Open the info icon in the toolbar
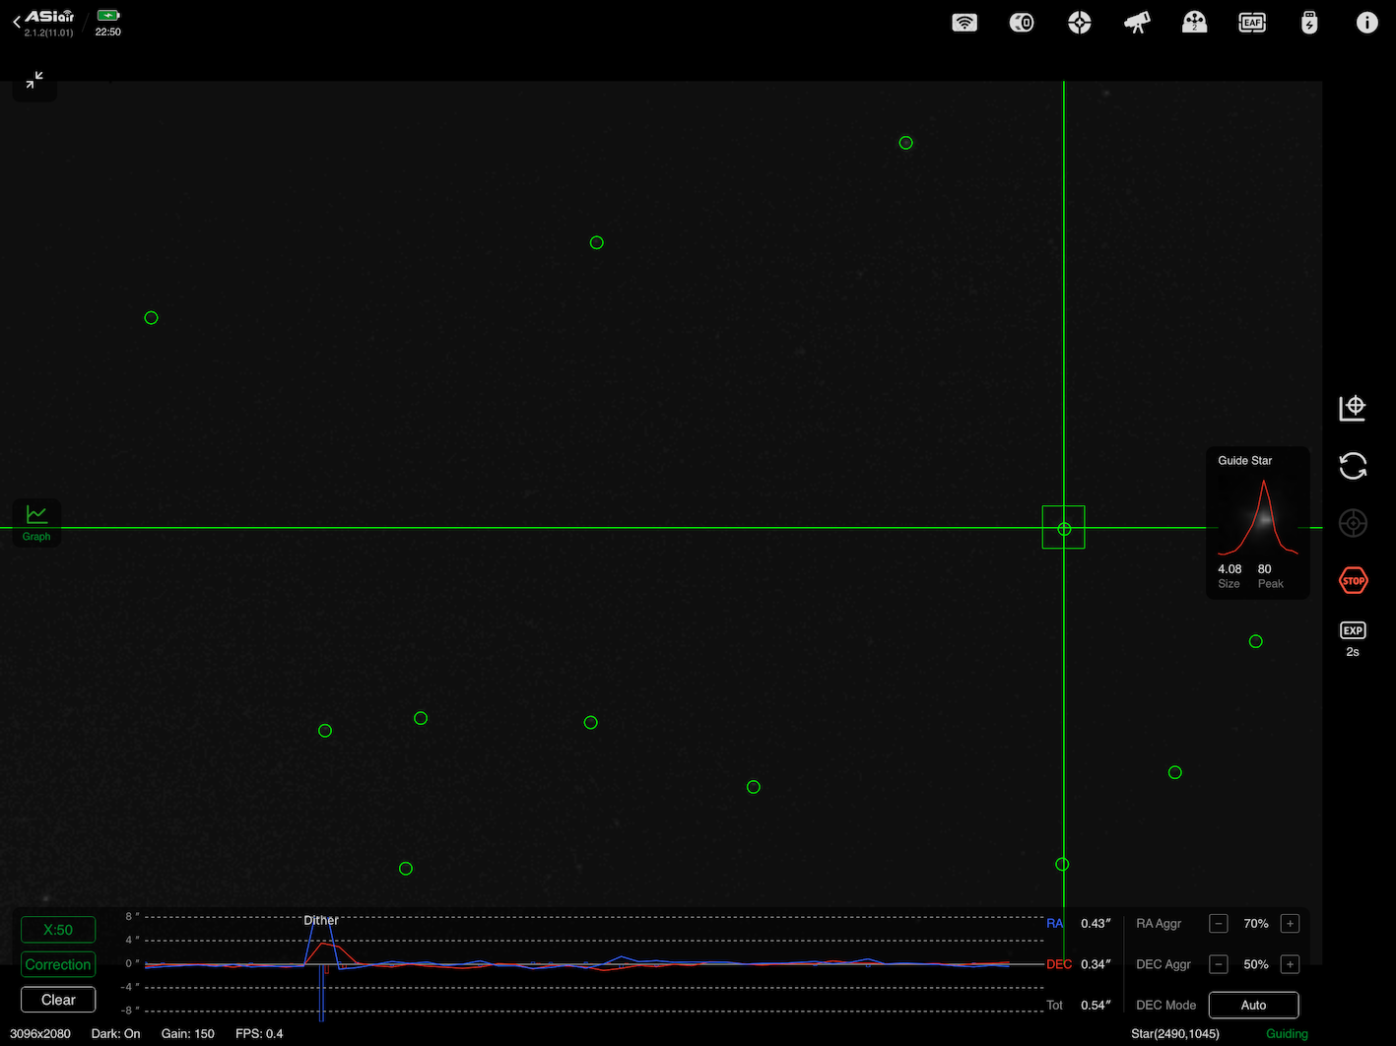Screen dimensions: 1396x1046 [1366, 23]
